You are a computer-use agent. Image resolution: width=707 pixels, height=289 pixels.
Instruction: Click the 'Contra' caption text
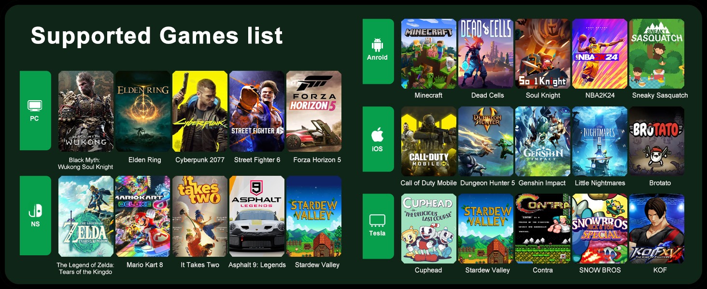[543, 270]
